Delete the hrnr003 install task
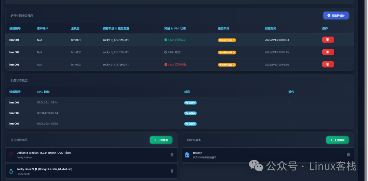 328,64
